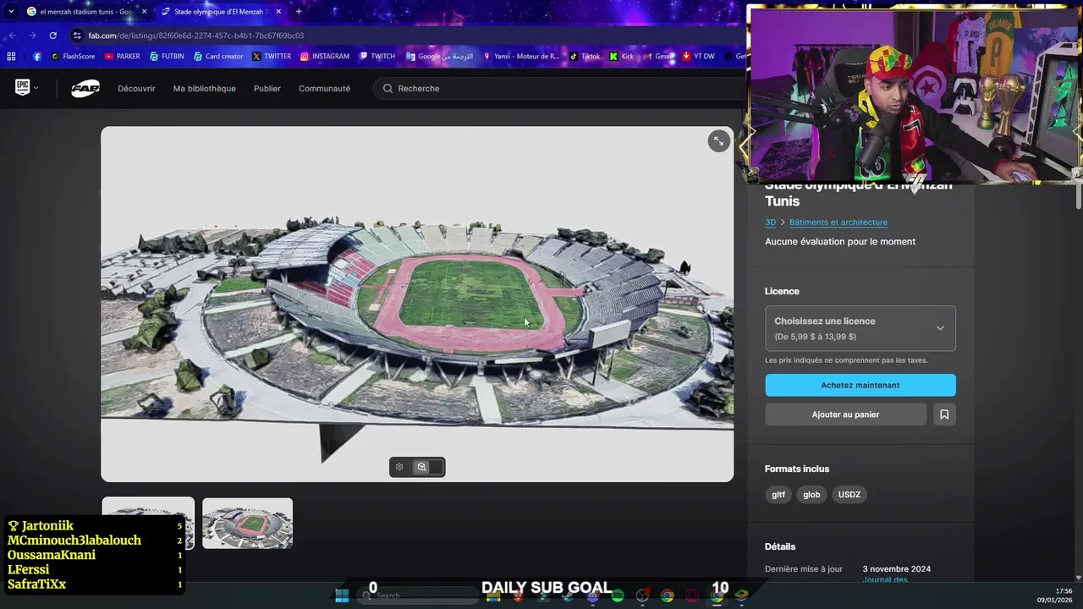
Task: Select the second stadium thumbnail
Action: 247,523
